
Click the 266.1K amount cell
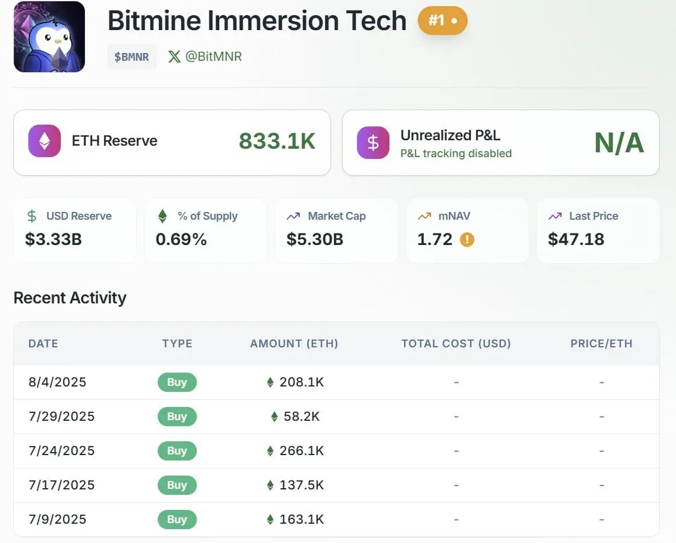[x=302, y=451]
